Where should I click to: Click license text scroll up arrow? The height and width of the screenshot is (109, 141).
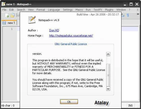(x=108, y=54)
